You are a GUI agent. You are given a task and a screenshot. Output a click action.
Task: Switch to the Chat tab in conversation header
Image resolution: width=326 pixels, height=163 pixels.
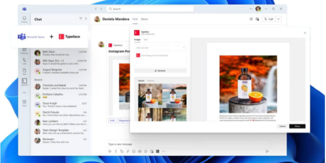click(x=135, y=19)
